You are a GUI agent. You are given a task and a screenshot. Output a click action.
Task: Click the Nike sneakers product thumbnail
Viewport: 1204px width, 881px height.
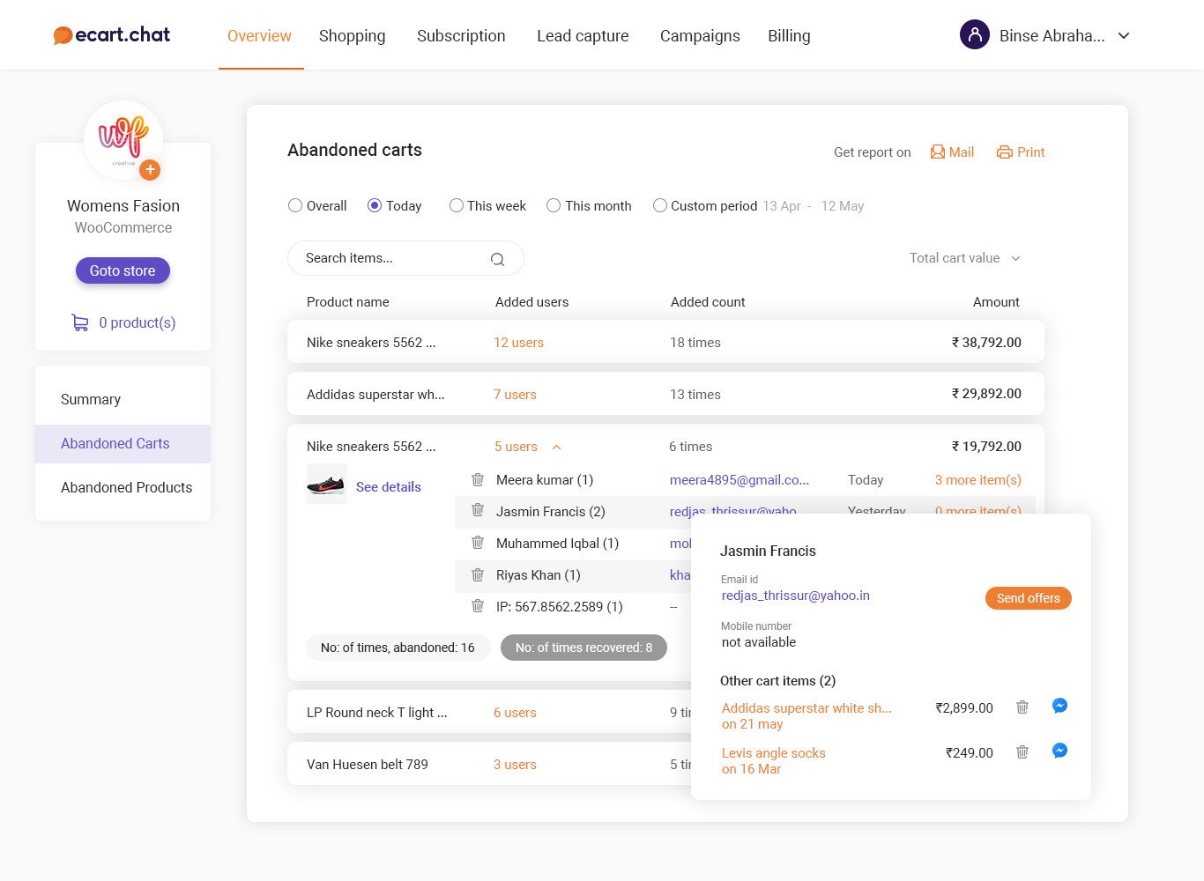327,484
